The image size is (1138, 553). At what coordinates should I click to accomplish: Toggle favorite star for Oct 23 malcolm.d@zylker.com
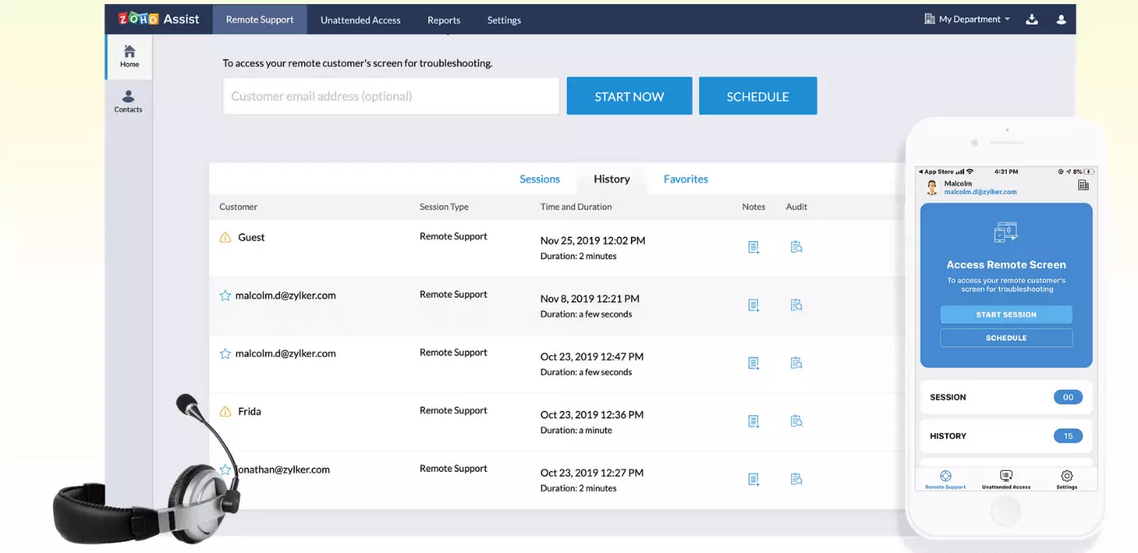pos(225,354)
